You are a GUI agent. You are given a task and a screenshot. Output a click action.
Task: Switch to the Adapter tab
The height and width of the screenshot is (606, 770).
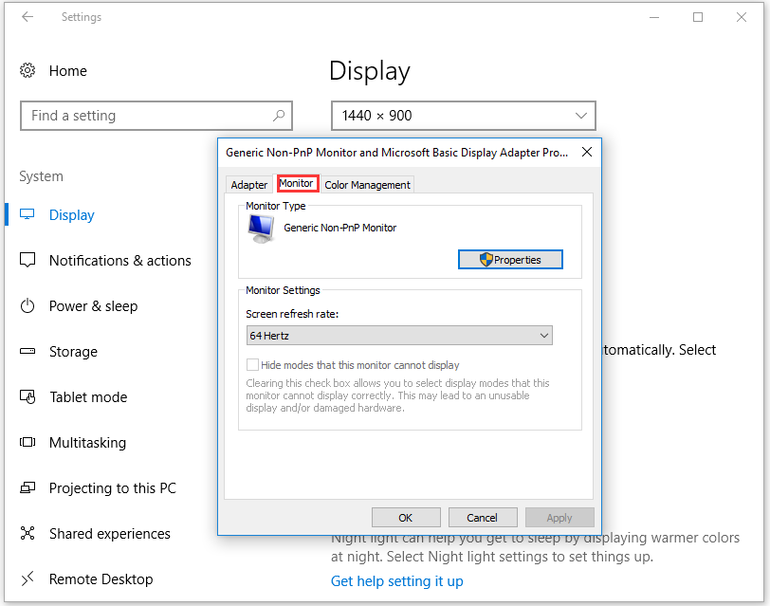tap(249, 185)
